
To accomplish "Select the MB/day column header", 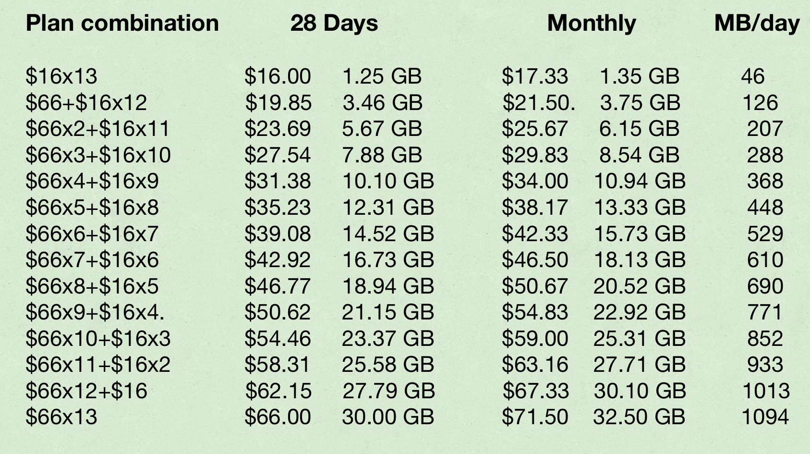I will [757, 23].
